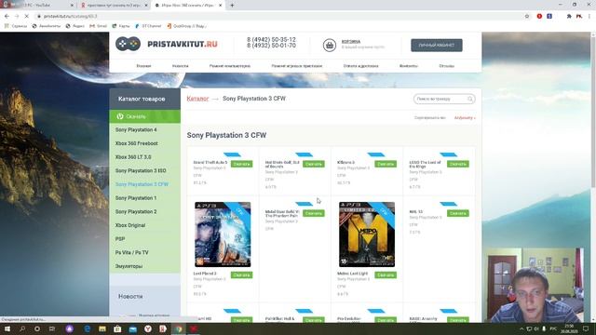Click the Каталог breadcrumb link

point(197,99)
